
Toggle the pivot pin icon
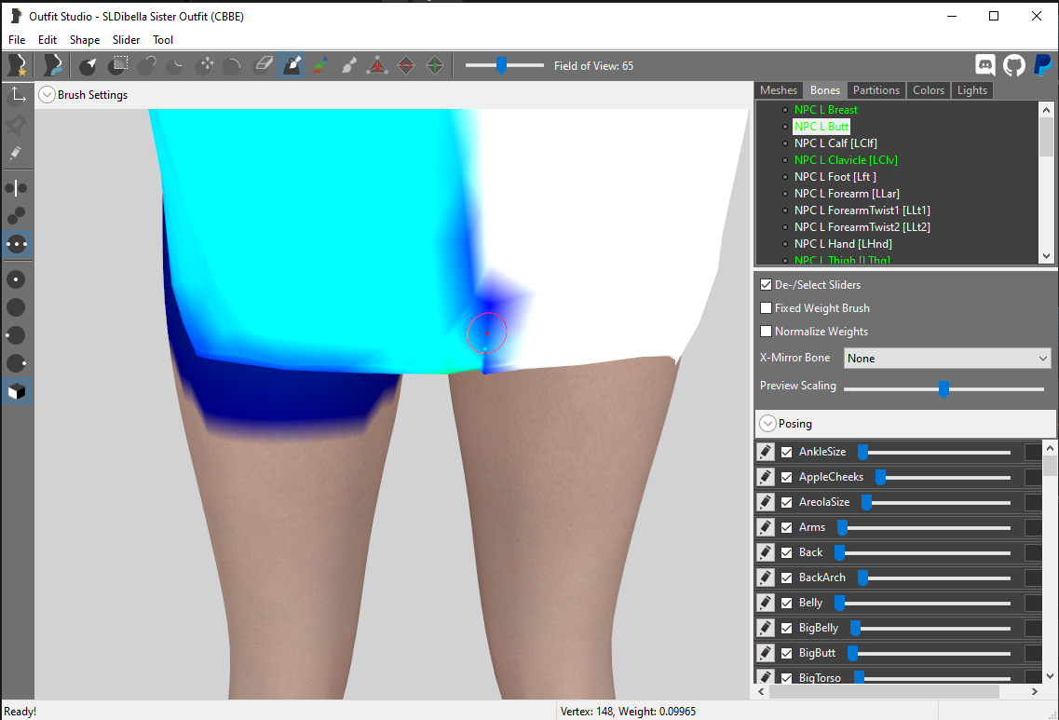coord(17,124)
